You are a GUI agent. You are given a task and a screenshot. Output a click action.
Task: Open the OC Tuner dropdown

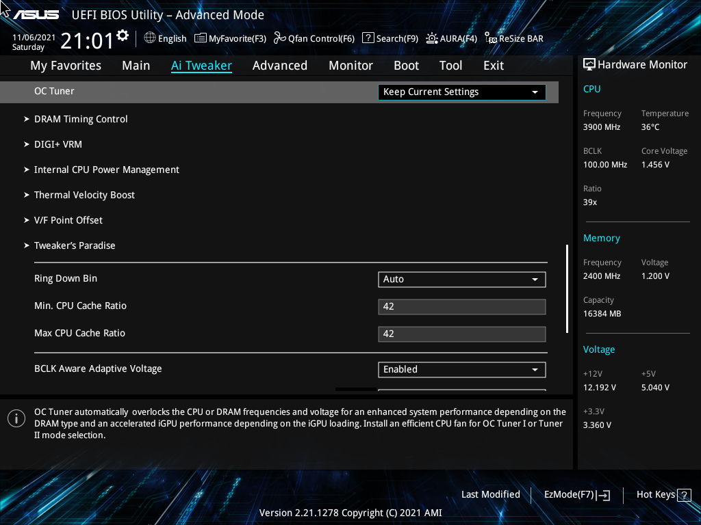[462, 92]
